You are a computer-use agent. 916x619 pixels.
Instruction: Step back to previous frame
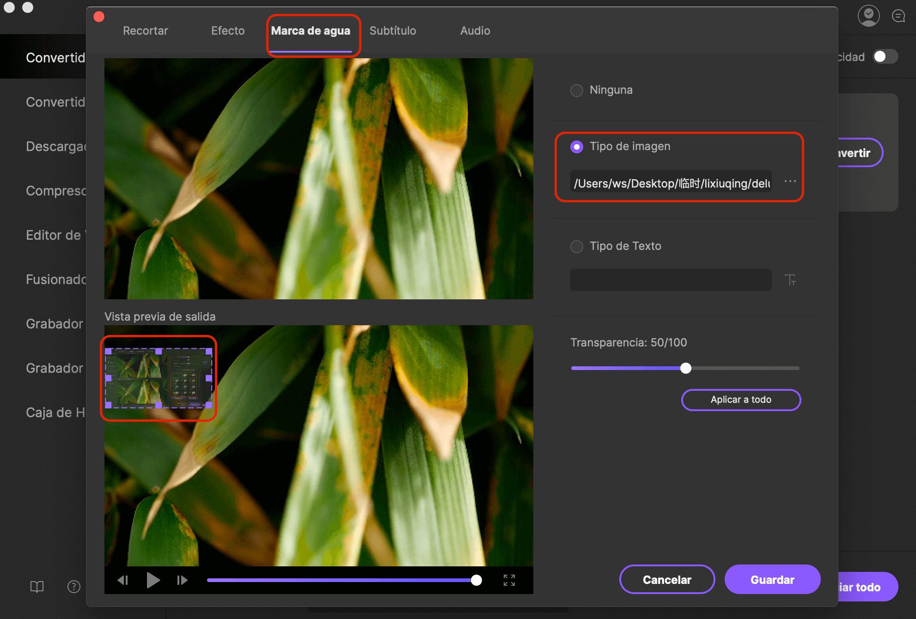pyautogui.click(x=123, y=580)
